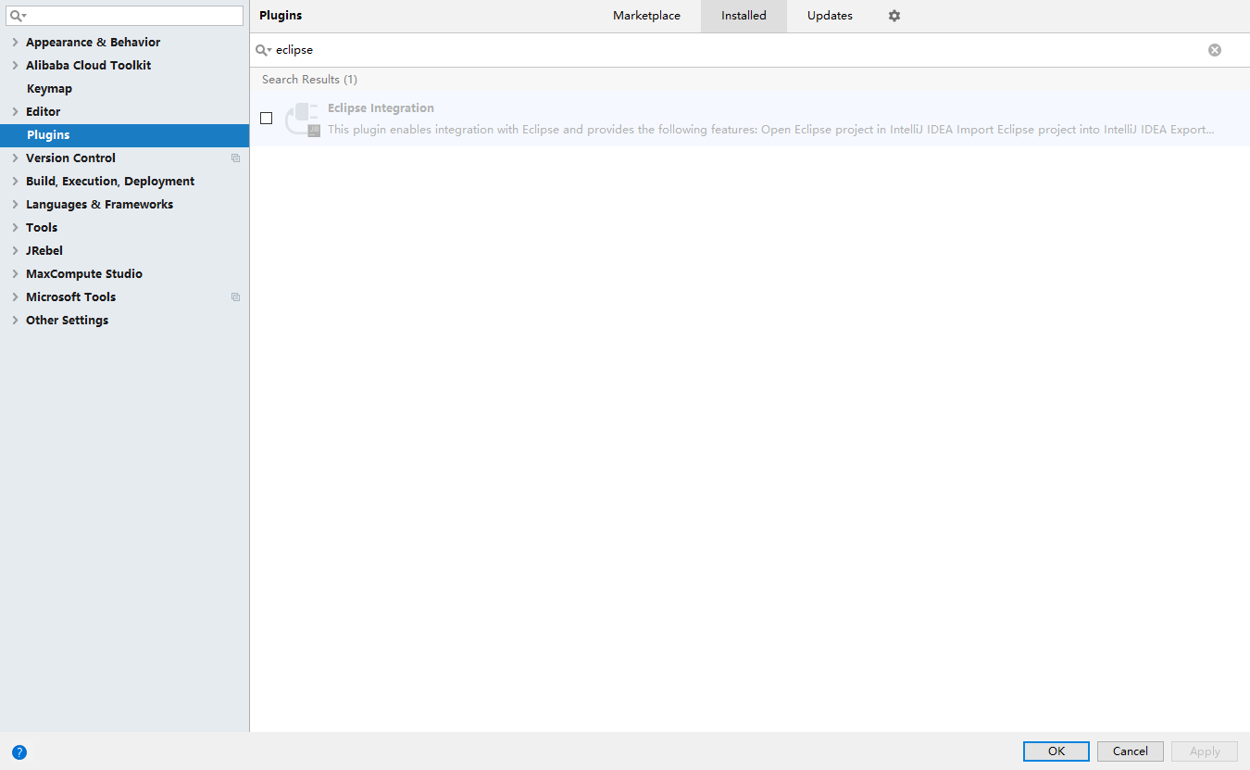Click the badge icon next to Version Control

(x=235, y=158)
